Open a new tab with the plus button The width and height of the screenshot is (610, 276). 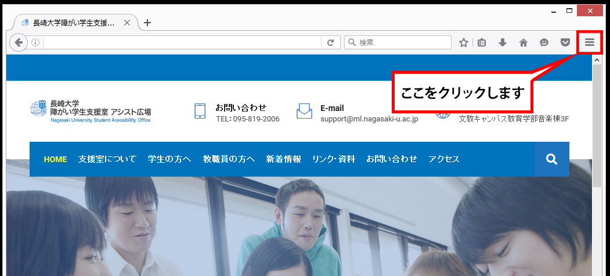coord(147,23)
